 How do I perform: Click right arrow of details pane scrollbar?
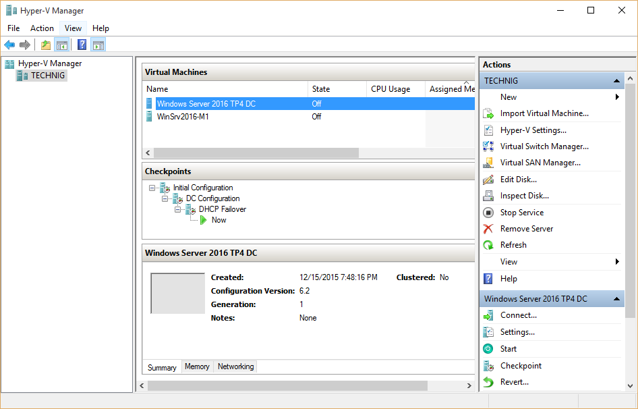tap(469, 385)
